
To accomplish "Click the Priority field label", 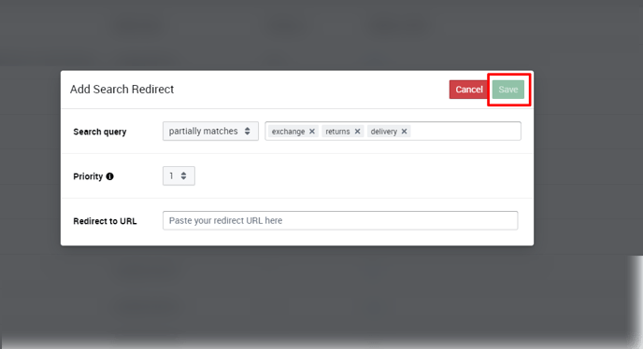I will tap(88, 176).
